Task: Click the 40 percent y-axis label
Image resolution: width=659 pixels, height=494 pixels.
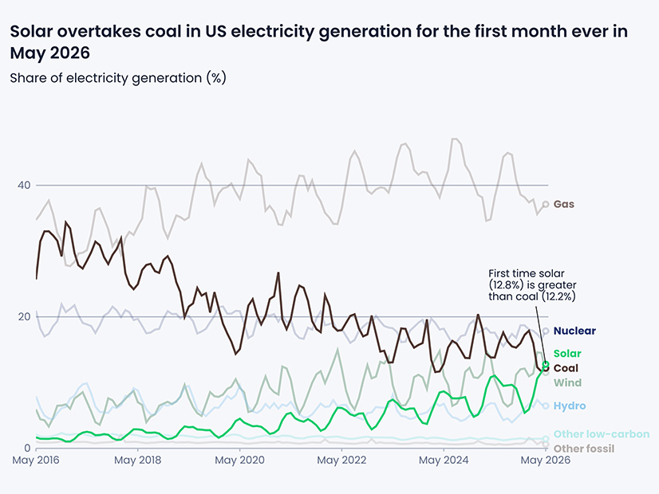Action: (24, 185)
